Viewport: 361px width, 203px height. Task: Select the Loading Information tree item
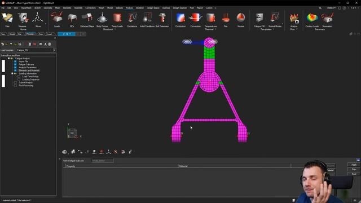click(28, 73)
